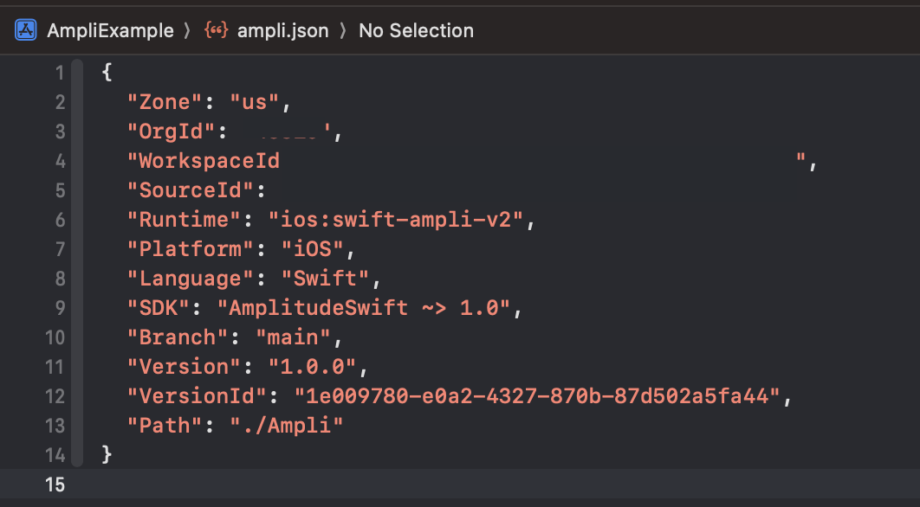Image resolution: width=920 pixels, height=507 pixels.
Task: Click the "iOS" value
Action: [x=313, y=248]
